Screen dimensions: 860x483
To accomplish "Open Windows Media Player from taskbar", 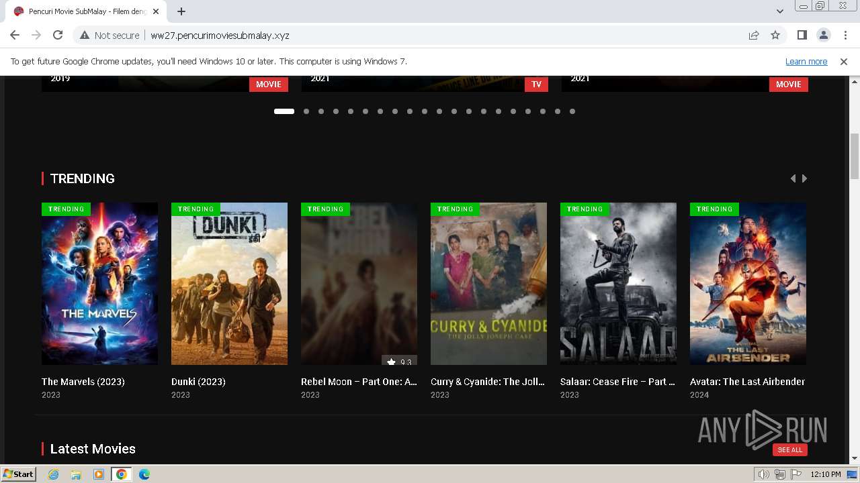I will 99,474.
